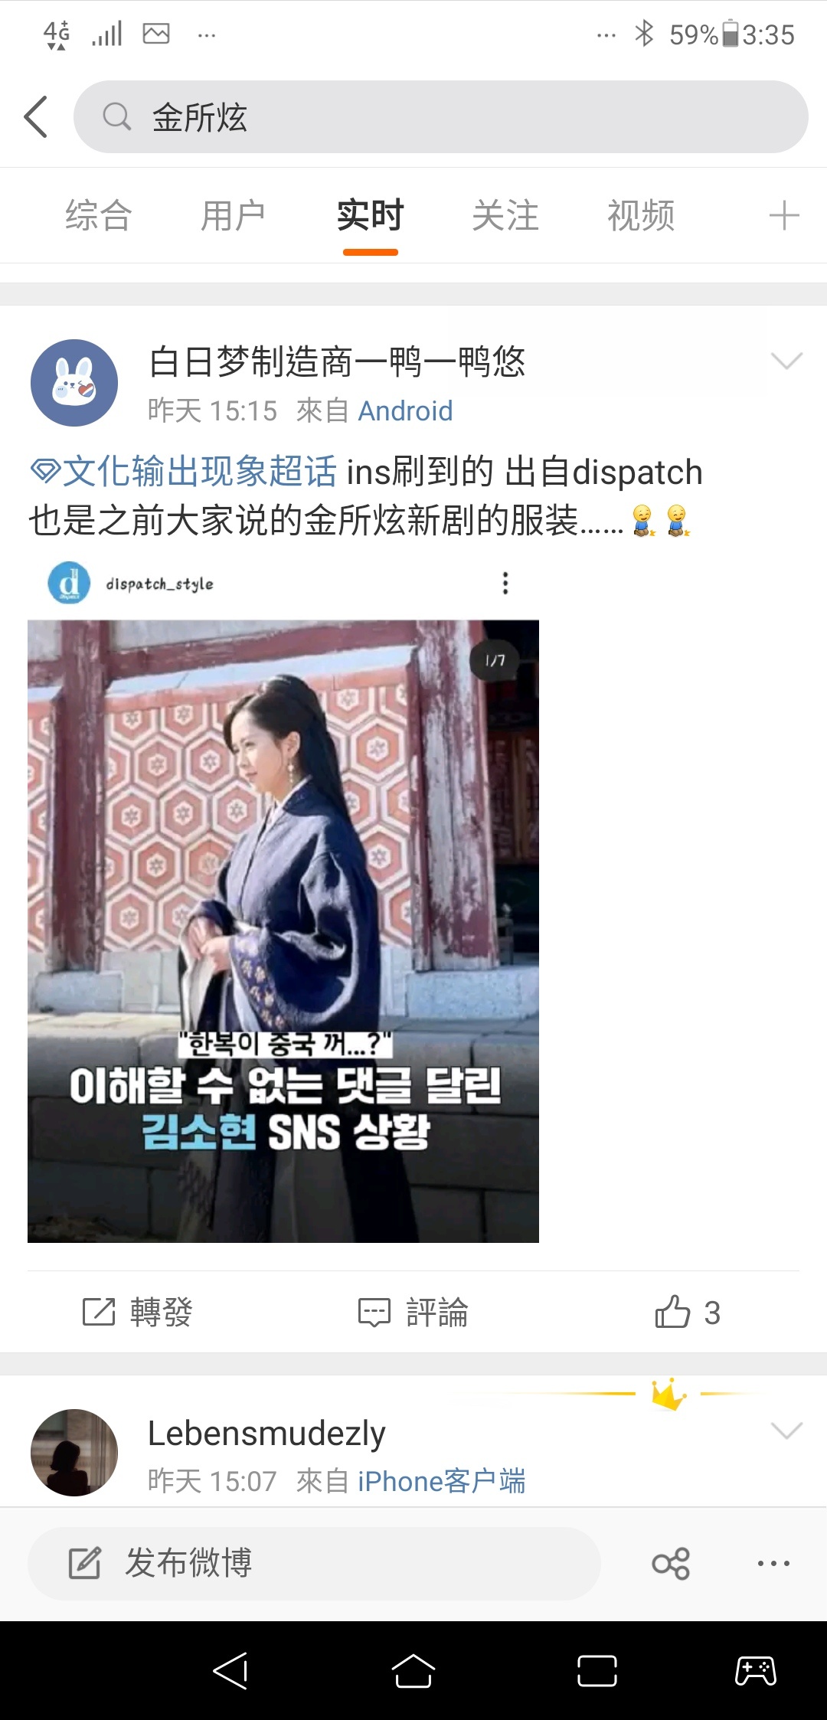827x1720 pixels.
Task: Go to the 视频 tab
Action: tap(641, 215)
